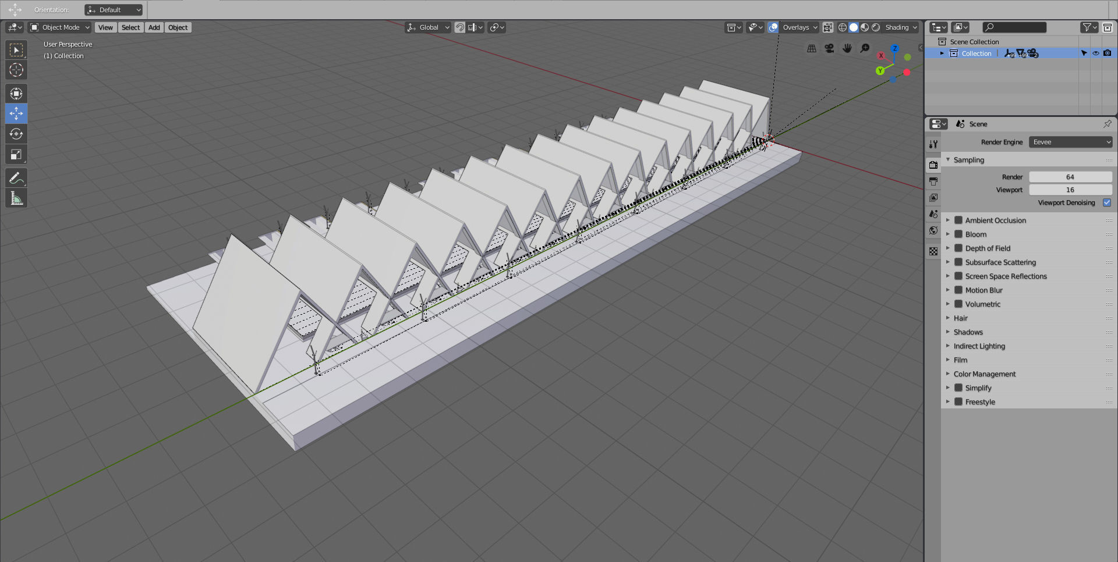Image resolution: width=1118 pixels, height=562 pixels.
Task: Activate the Annotate pencil tool
Action: 16,177
